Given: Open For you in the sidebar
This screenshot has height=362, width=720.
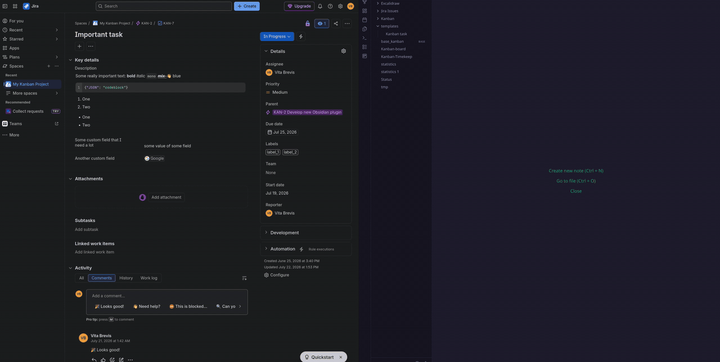Looking at the screenshot, I should (x=31, y=21).
